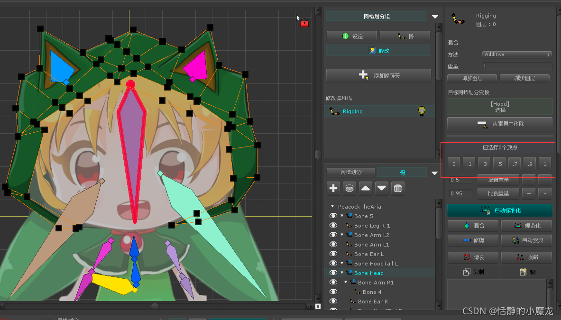Click the 骨 button with bone icon
Viewport: 561px width, 320px height.
pos(405,36)
